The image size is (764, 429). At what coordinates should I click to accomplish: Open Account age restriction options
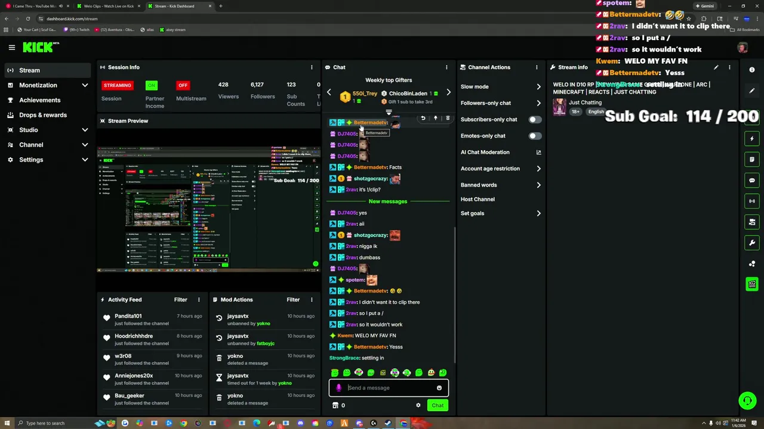pyautogui.click(x=500, y=169)
